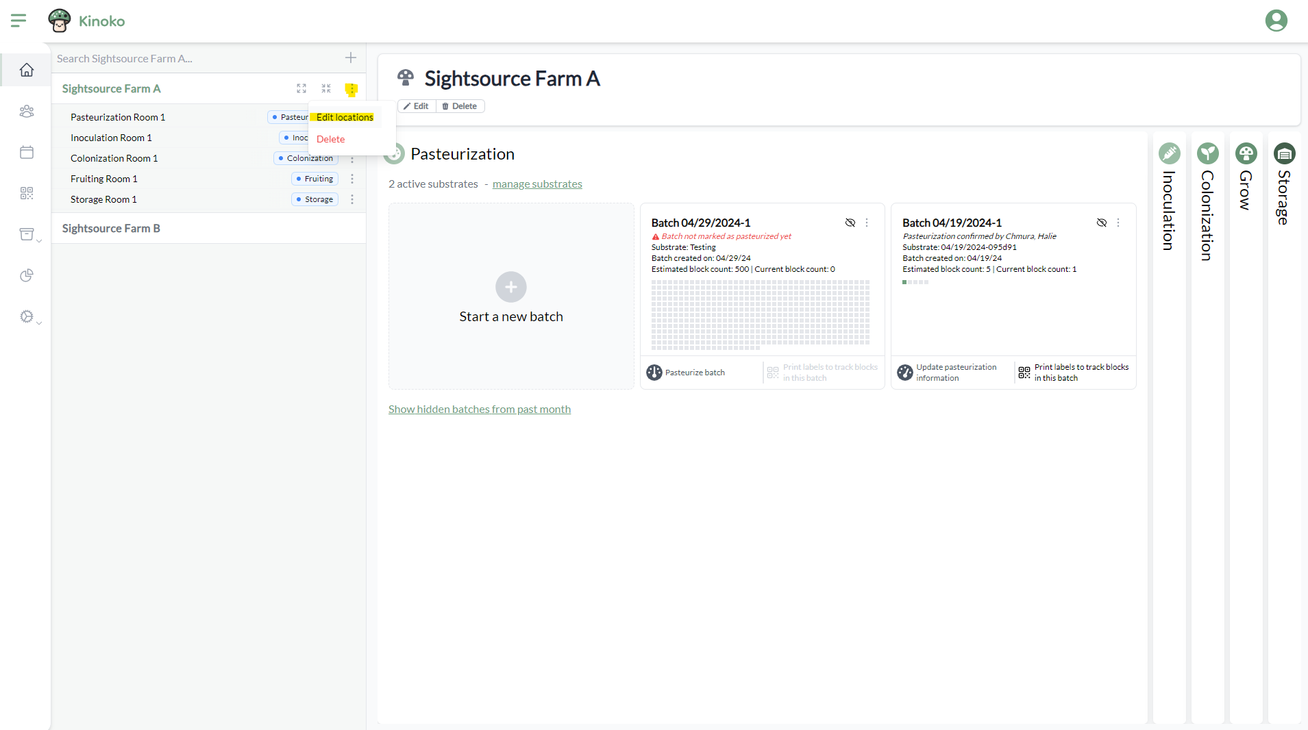Click the expand all locations icon
The height and width of the screenshot is (730, 1308).
301,89
